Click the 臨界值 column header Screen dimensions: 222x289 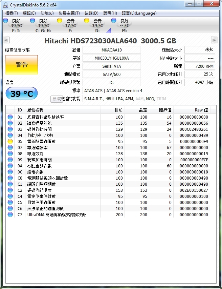[x=161, y=110]
